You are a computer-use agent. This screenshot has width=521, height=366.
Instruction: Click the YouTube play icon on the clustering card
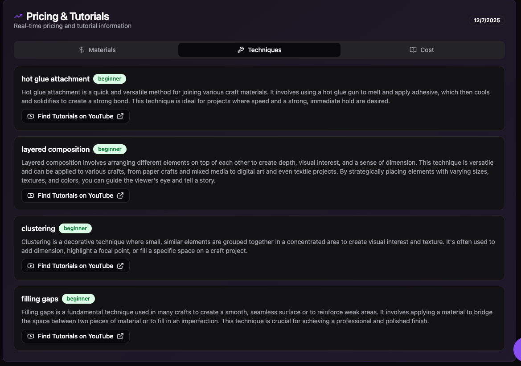30,266
